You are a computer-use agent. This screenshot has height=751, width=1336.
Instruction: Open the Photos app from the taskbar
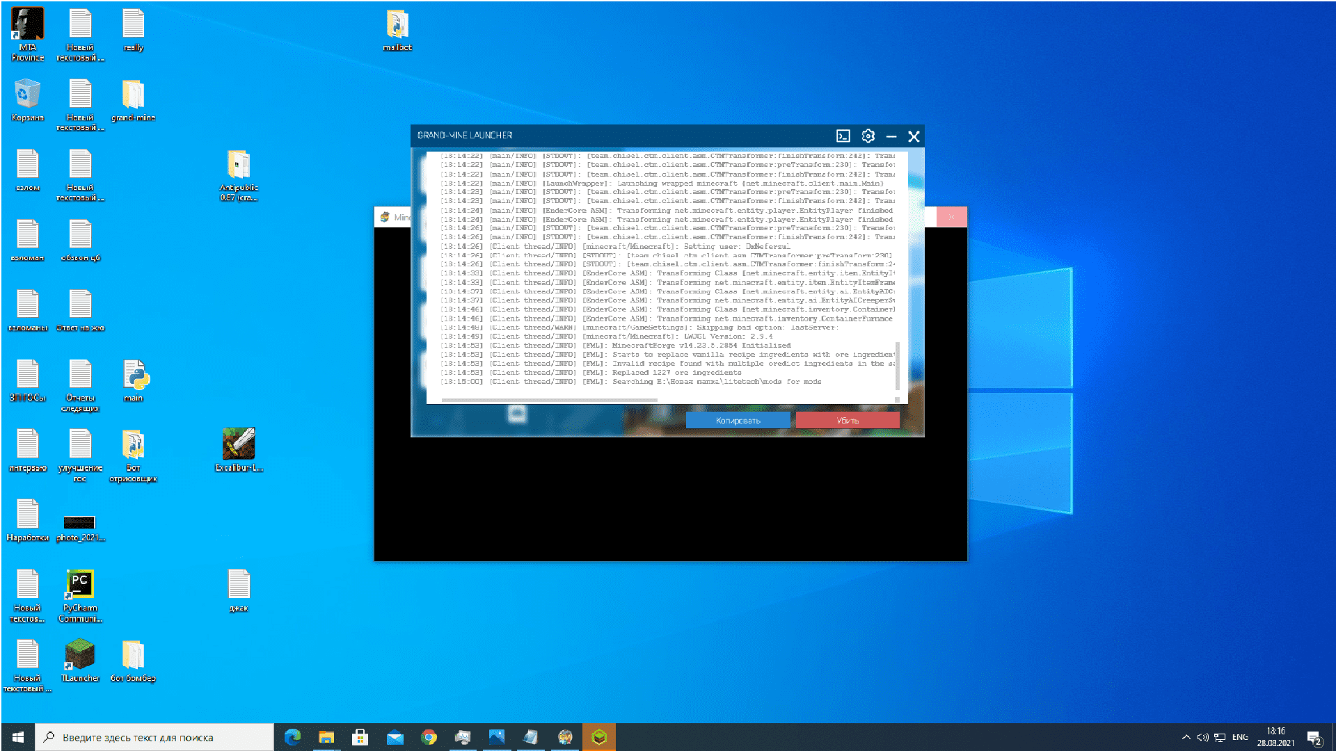coord(497,737)
